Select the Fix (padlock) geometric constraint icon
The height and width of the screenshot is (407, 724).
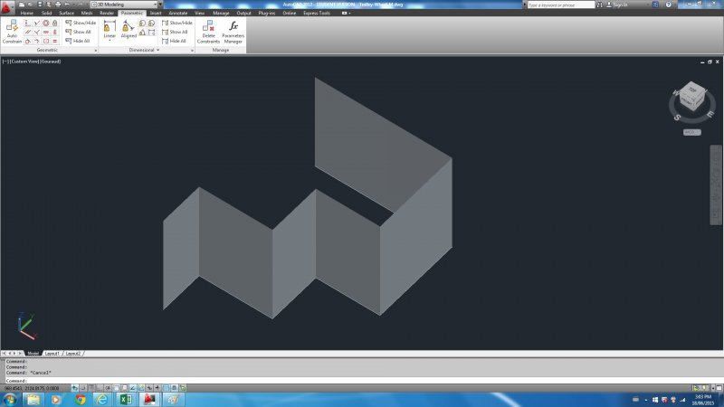[54, 23]
